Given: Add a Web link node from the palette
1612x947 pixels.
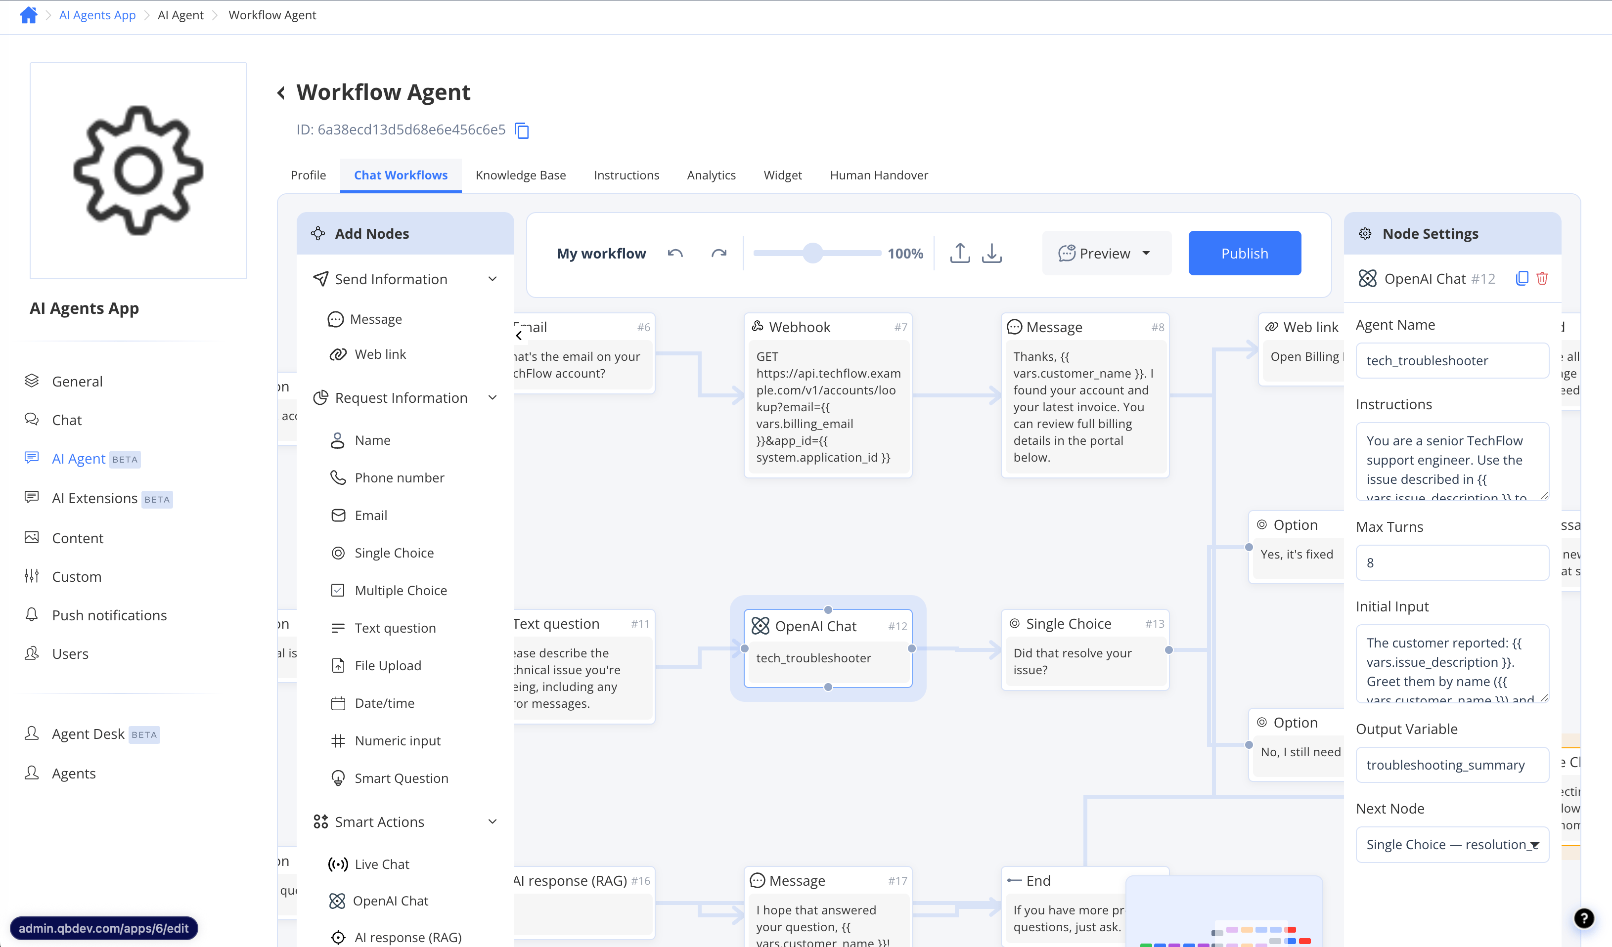Looking at the screenshot, I should [368, 354].
